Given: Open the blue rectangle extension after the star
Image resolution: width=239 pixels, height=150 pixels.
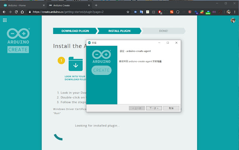Looking at the screenshot, I should pyautogui.click(x=135, y=12).
